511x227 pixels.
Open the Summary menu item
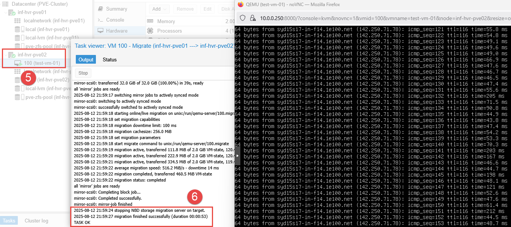[116, 9]
